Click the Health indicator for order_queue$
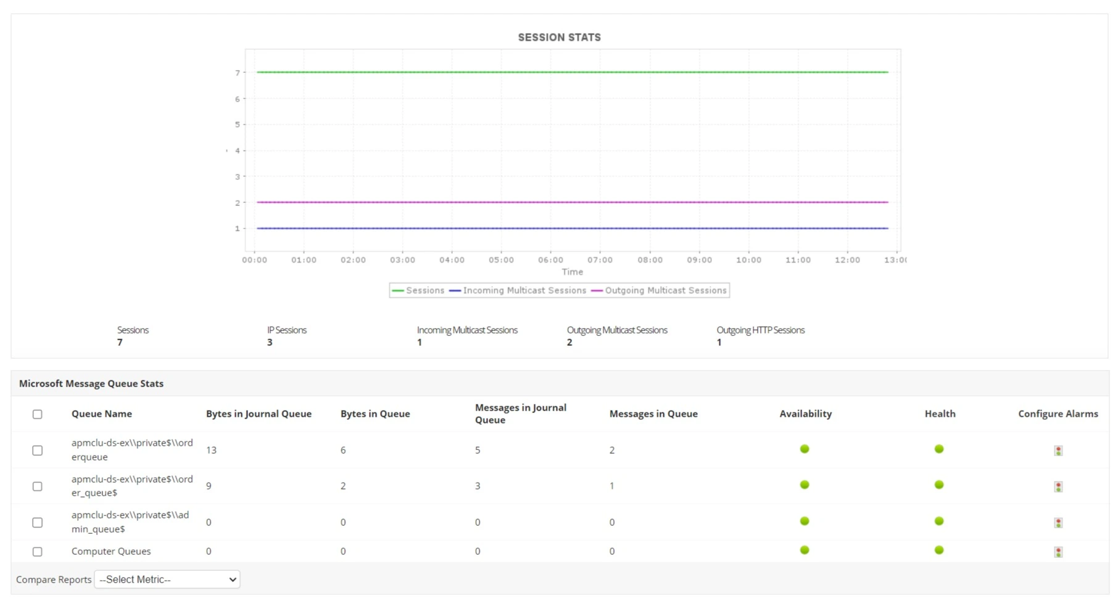Image resolution: width=1118 pixels, height=601 pixels. (938, 485)
